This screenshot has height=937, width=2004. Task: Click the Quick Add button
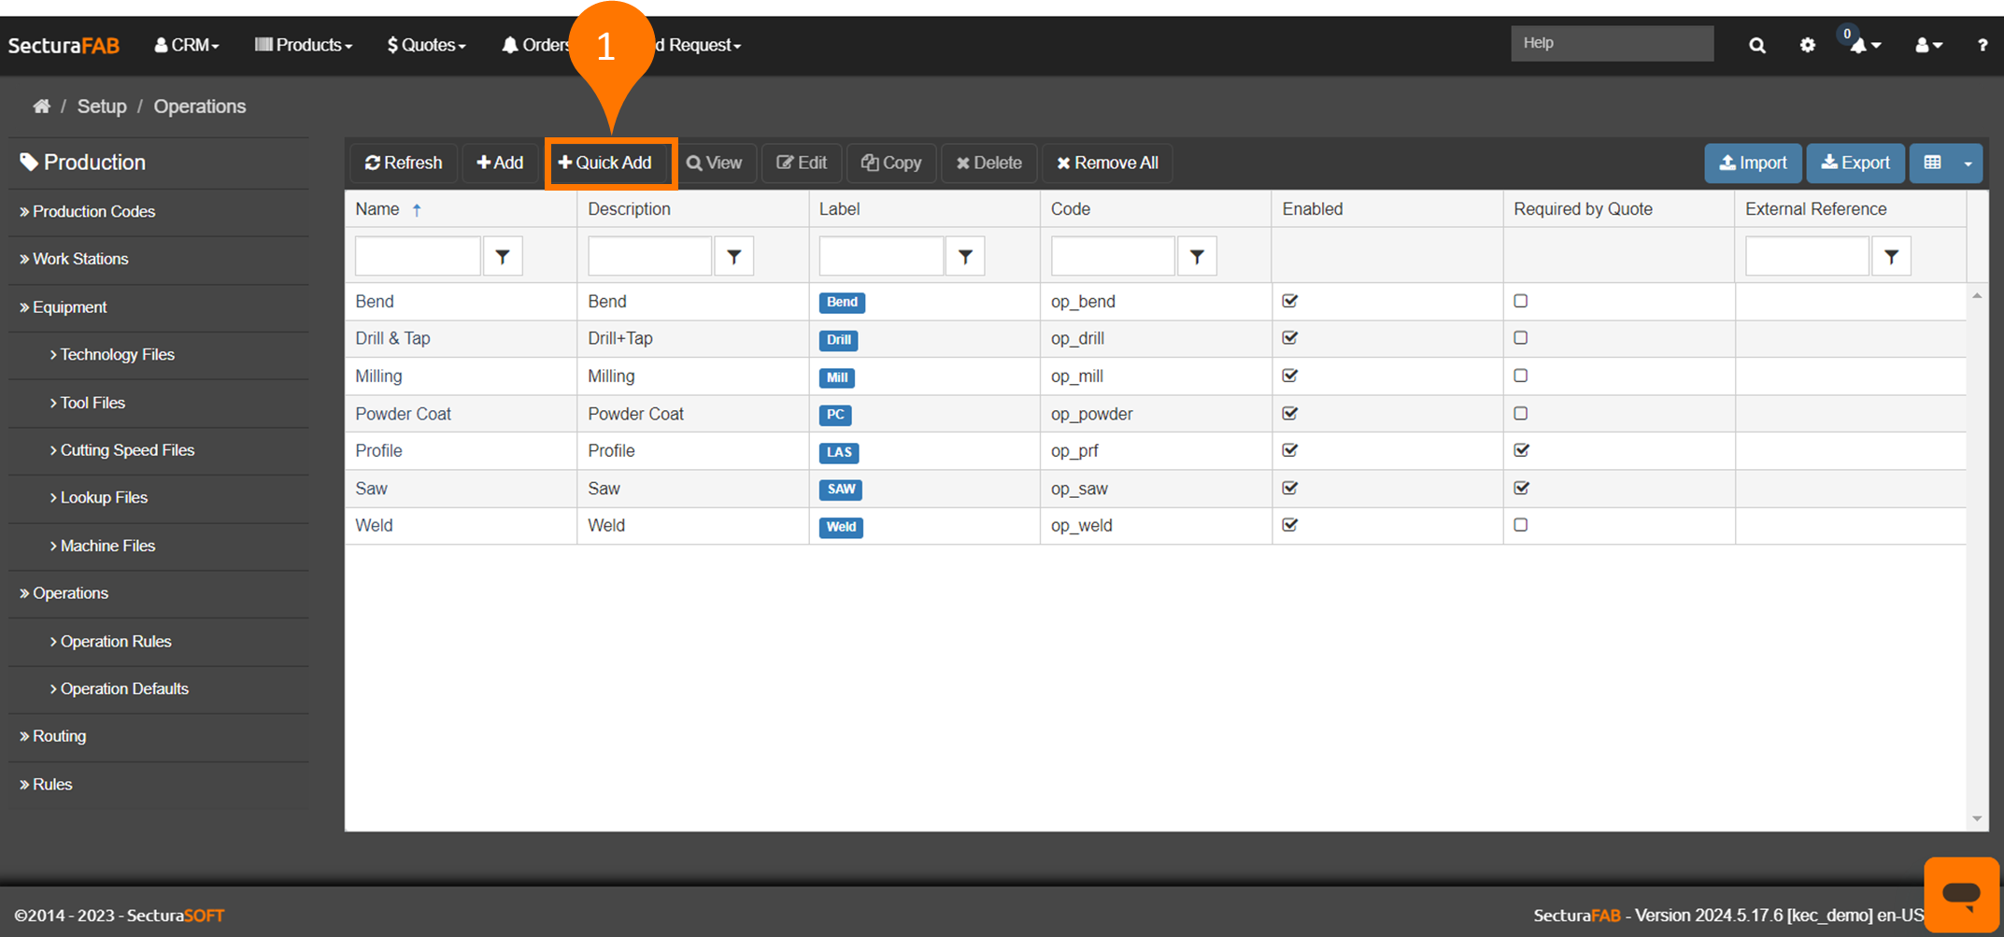pyautogui.click(x=605, y=163)
